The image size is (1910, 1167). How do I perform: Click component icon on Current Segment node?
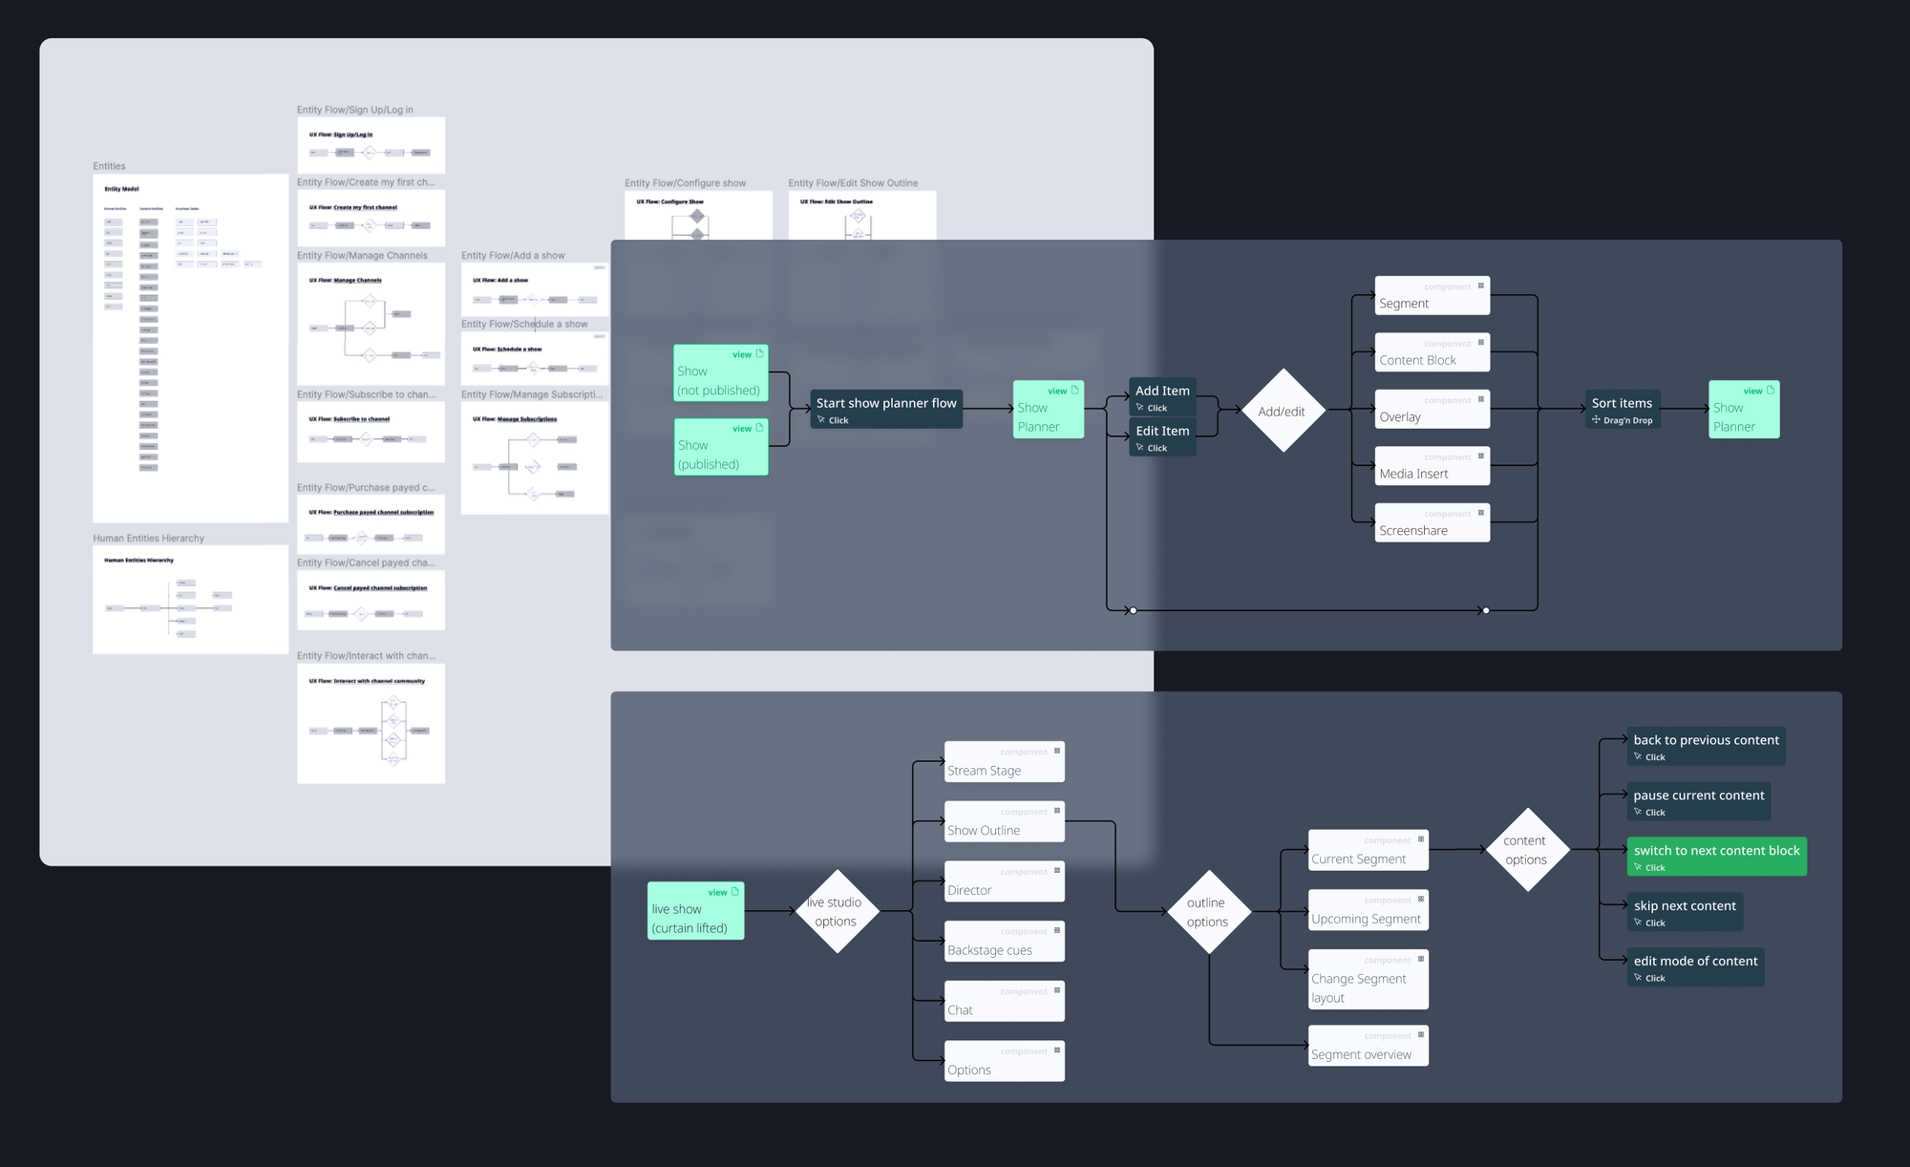[x=1421, y=839]
